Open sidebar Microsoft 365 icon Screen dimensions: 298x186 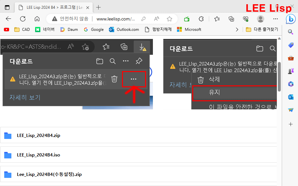pyautogui.click(x=291, y=84)
